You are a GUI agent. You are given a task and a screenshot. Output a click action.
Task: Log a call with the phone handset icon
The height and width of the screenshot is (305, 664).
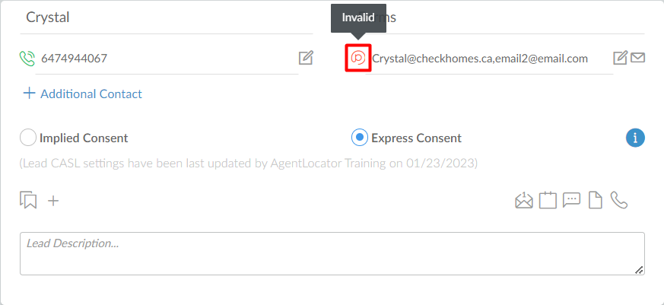[618, 200]
